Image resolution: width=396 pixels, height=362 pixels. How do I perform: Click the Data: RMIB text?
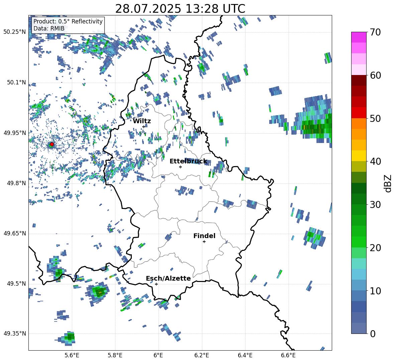[x=49, y=28]
